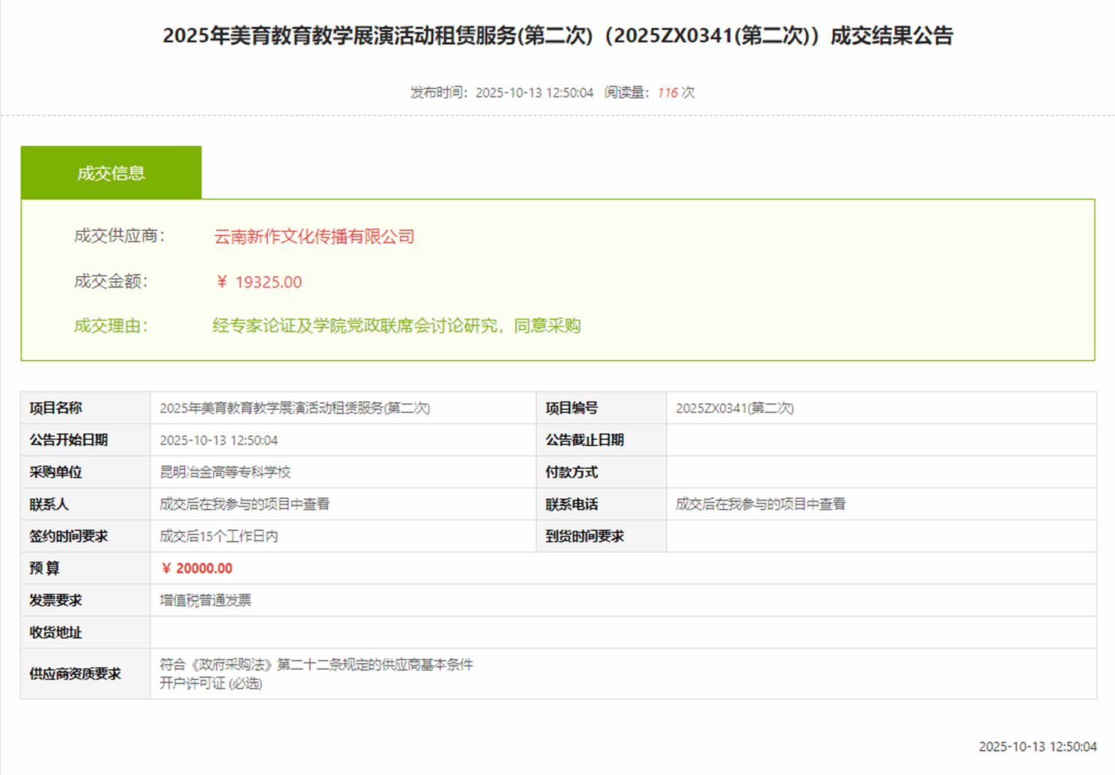Click the 联系电话 header cell
The image size is (1115, 775).
[x=602, y=505]
